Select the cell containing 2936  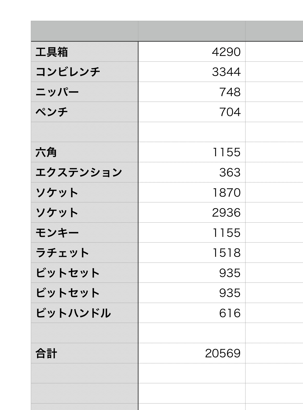192,213
